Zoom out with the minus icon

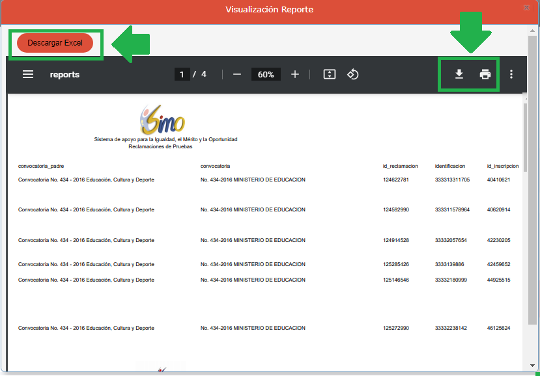[x=237, y=74]
